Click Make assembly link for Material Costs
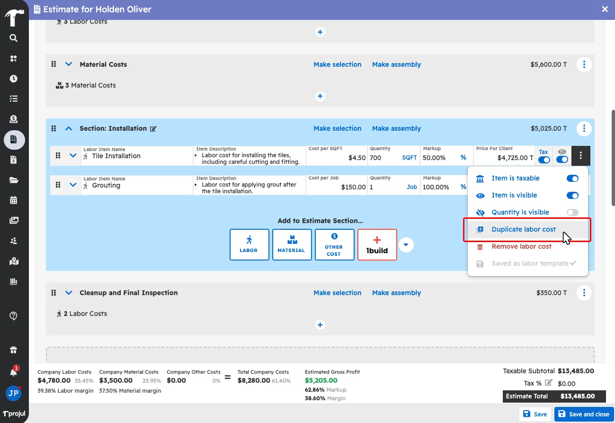Viewport: 615px width, 423px height. (x=396, y=64)
